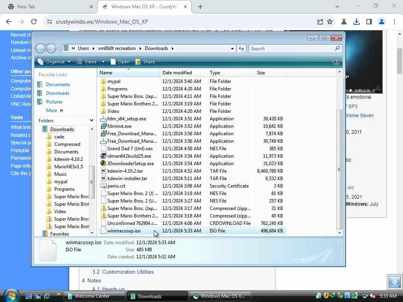Click arrow after Users in address path
The image size is (403, 302).
click(93, 48)
